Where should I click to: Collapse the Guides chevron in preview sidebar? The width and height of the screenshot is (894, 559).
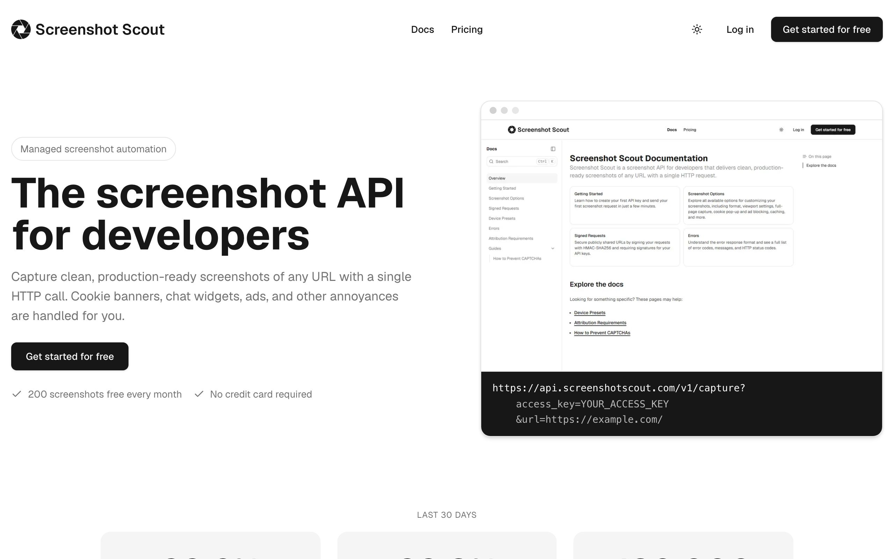(x=552, y=248)
